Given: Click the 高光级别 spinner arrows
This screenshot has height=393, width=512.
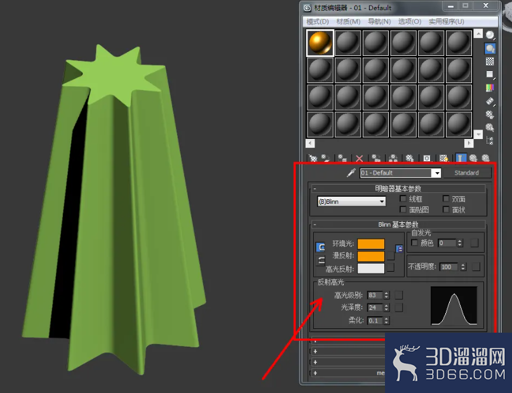Looking at the screenshot, I should tap(387, 295).
